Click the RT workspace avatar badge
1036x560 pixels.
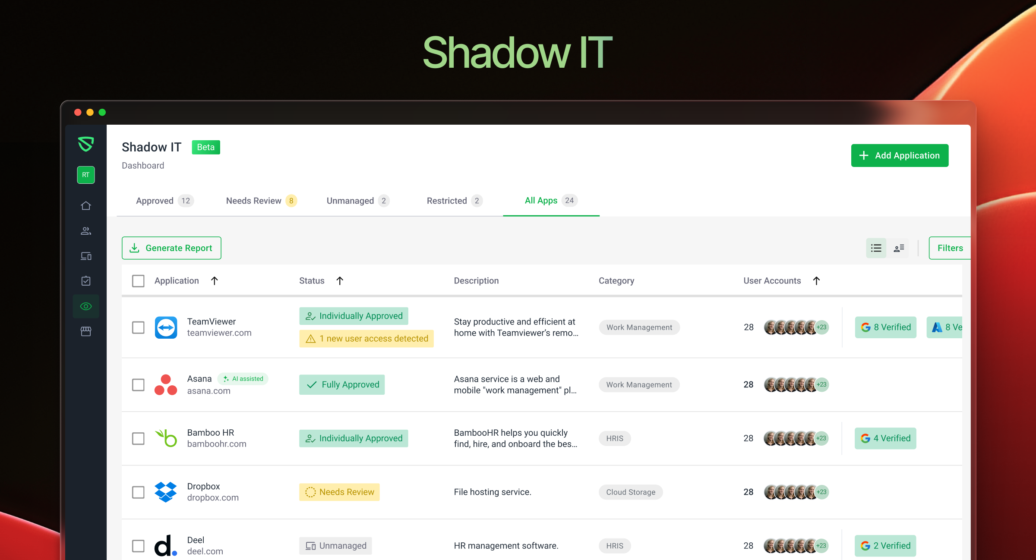click(x=86, y=175)
